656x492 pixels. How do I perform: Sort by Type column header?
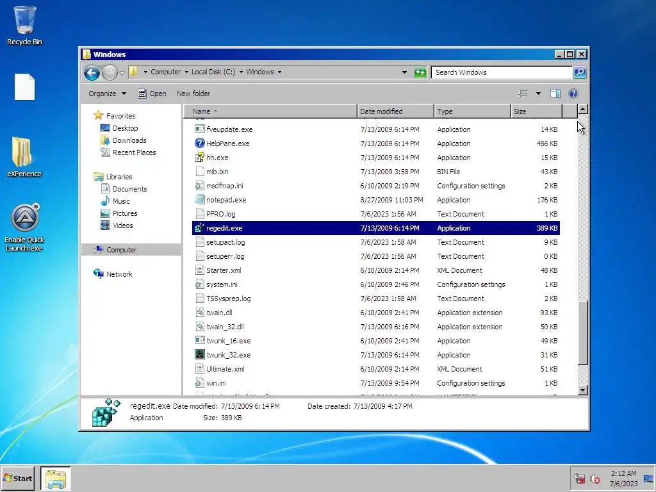(473, 111)
